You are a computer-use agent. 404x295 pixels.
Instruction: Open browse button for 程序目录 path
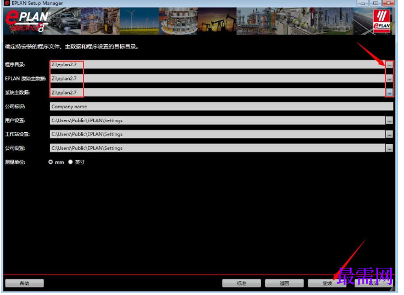(389, 65)
